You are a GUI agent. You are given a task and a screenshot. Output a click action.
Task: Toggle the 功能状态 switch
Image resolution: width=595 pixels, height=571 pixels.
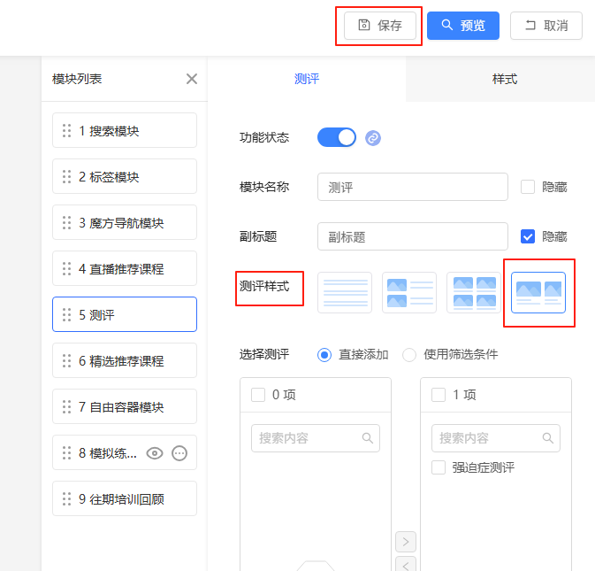tap(337, 137)
